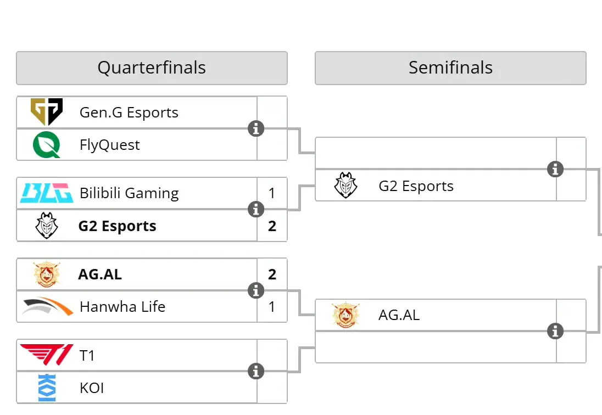Open G2 Esports team in quarterfinals
This screenshot has width=602, height=415.
click(117, 226)
